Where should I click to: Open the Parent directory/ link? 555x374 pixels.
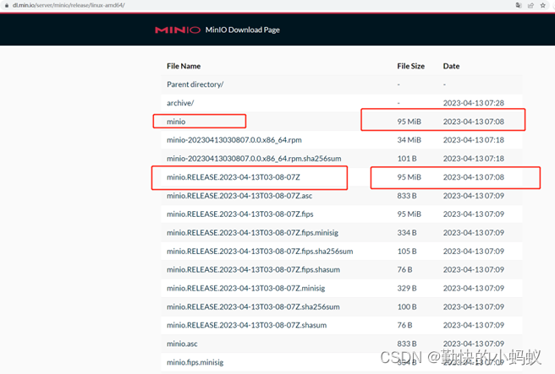click(x=195, y=84)
